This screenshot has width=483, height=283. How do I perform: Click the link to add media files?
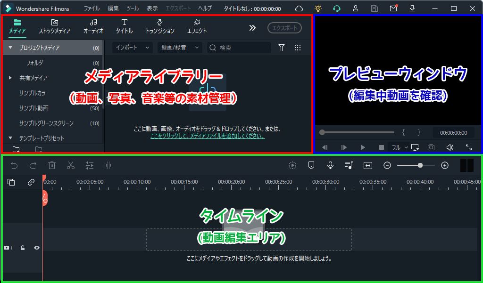click(x=207, y=136)
